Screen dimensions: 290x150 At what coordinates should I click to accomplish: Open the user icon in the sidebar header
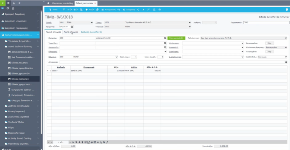(14, 3)
